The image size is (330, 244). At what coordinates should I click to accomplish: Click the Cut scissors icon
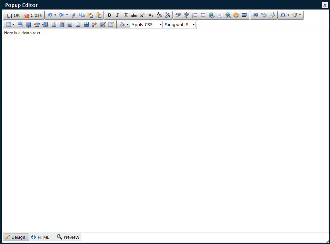pyautogui.click(x=73, y=15)
